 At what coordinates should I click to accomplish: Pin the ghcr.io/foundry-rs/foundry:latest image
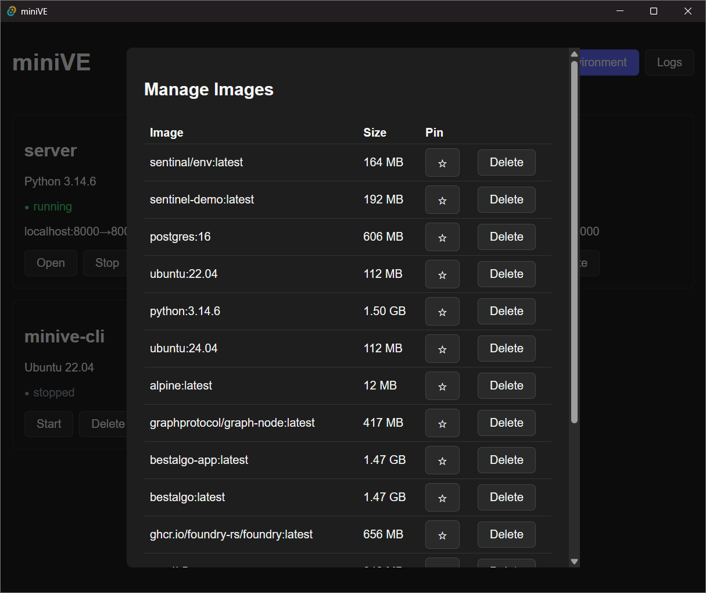pyautogui.click(x=442, y=534)
